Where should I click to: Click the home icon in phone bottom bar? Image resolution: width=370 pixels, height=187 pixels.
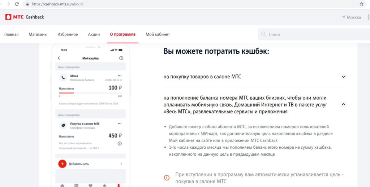pos(62,185)
